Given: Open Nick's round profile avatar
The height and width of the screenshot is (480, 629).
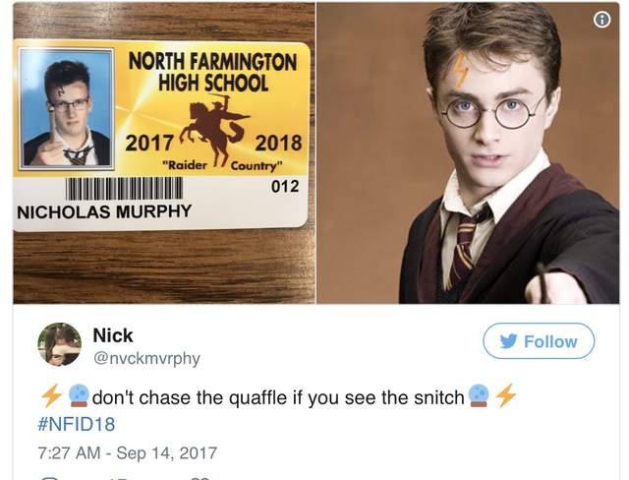Looking at the screenshot, I should 59,344.
